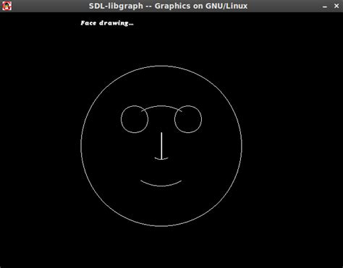Screen dimensions: 343x268
Task: Click the SDL-libgraph window title text
Action: coord(168,6)
